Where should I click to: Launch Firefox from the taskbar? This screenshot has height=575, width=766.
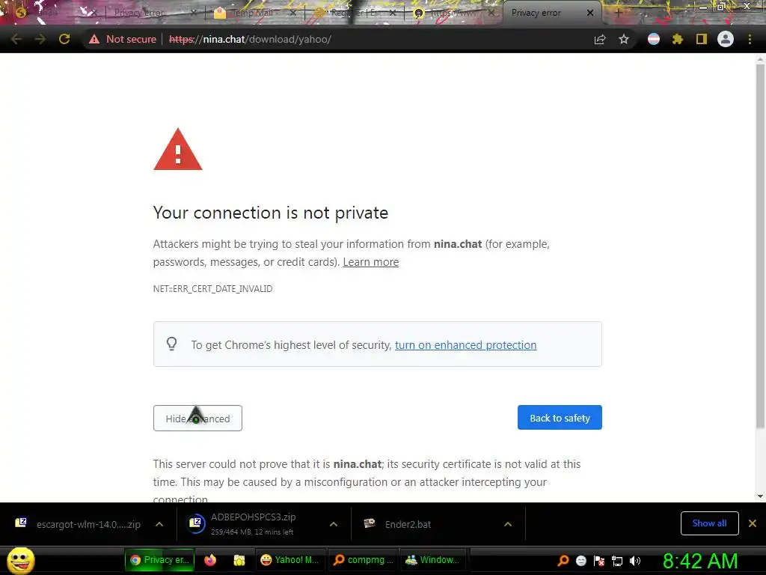click(210, 560)
